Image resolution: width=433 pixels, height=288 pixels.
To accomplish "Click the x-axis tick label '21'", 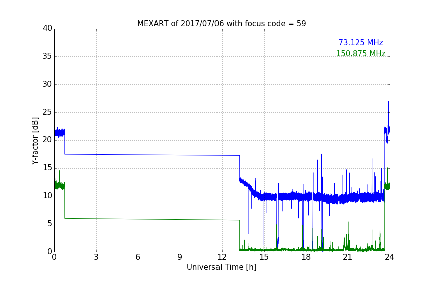I will coord(348,257).
